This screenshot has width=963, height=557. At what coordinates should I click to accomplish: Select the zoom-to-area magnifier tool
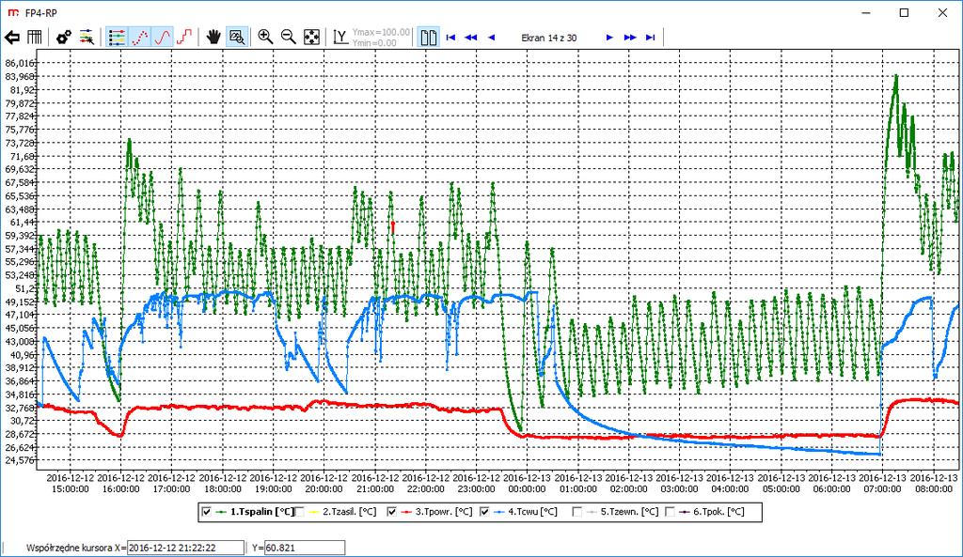click(236, 38)
